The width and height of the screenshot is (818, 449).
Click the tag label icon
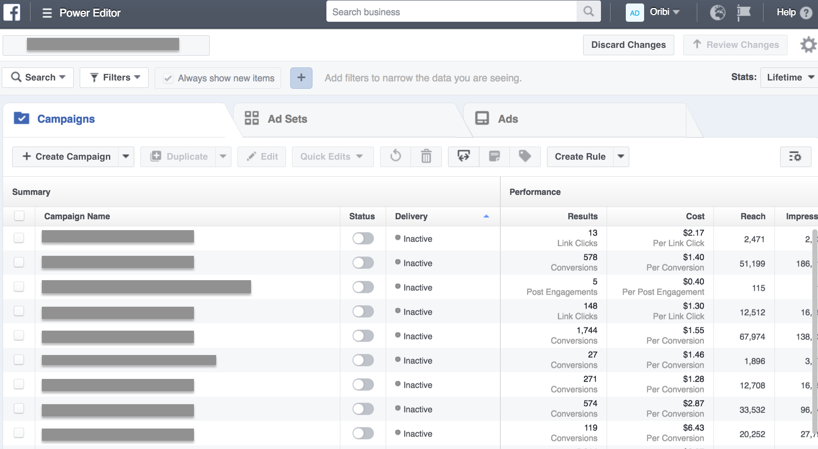pyautogui.click(x=525, y=157)
